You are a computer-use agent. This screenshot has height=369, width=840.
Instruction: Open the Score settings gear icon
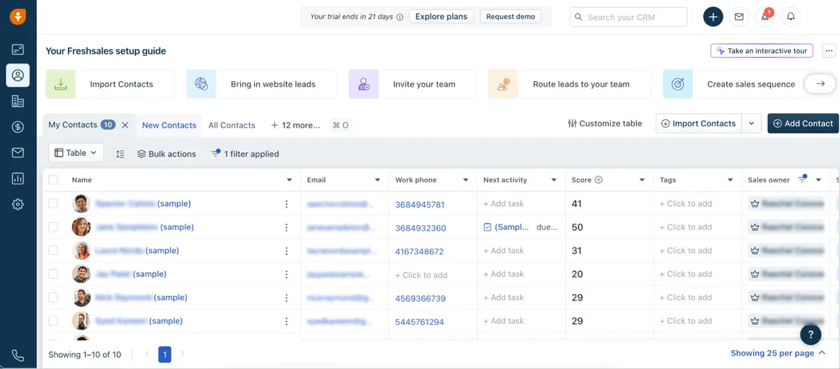click(x=598, y=180)
